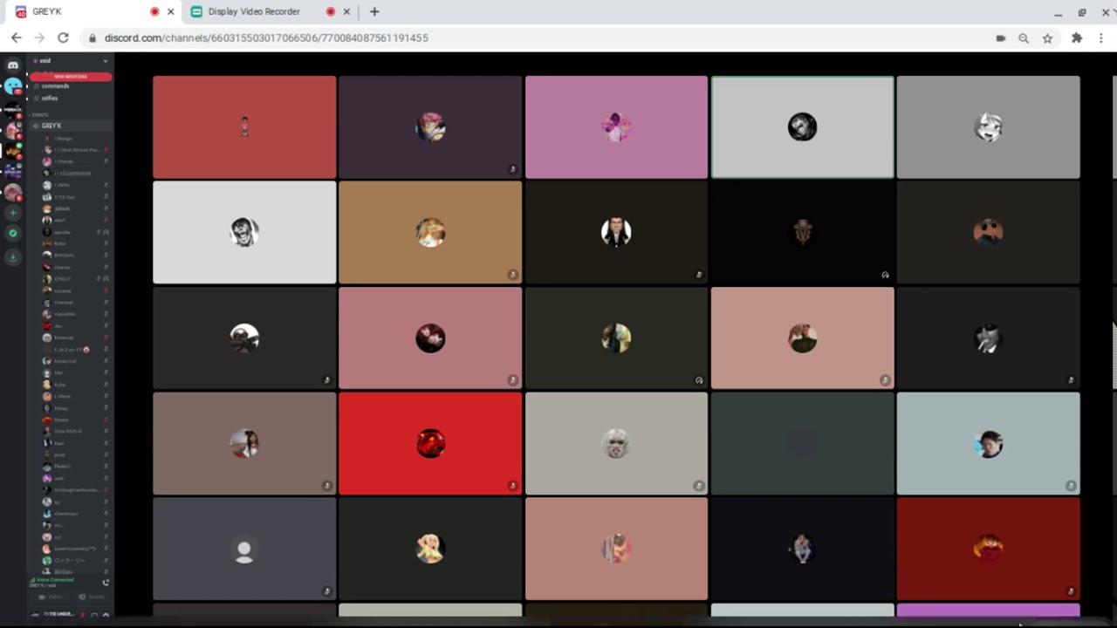Expand the void server dropdown

pos(105,61)
